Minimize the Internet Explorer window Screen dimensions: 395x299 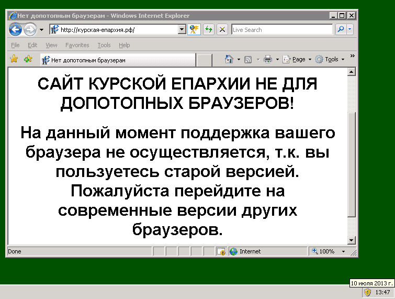(x=333, y=16)
